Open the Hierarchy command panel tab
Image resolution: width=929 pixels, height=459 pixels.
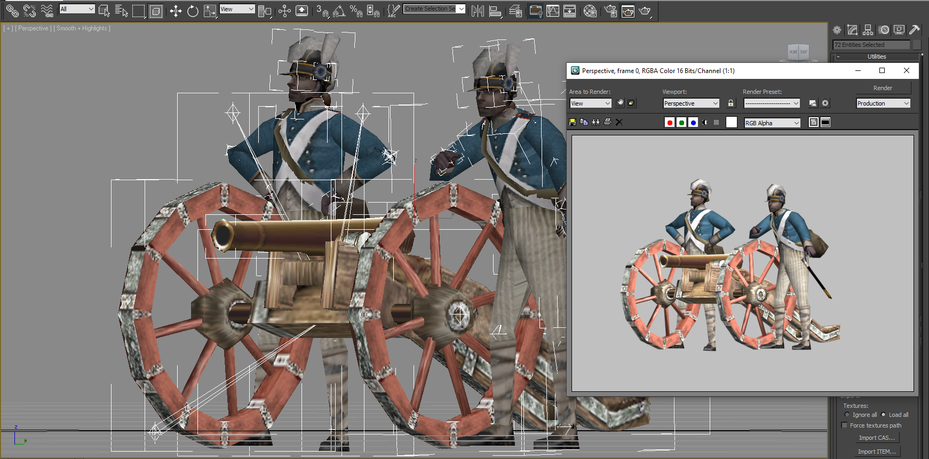point(868,30)
